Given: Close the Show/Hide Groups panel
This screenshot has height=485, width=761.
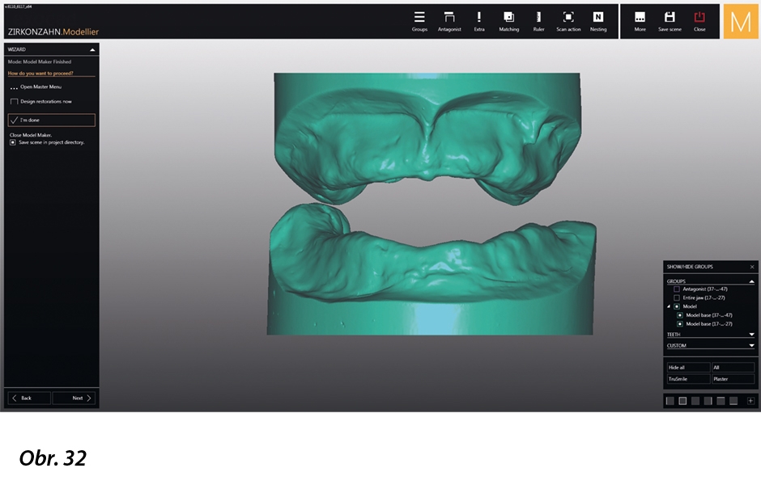Looking at the screenshot, I should coord(751,266).
